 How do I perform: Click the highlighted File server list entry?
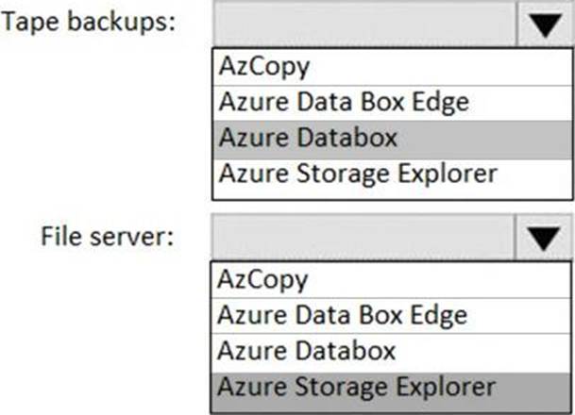pos(391,392)
